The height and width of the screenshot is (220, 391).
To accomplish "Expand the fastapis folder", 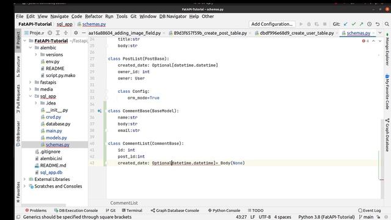I will pos(31,82).
